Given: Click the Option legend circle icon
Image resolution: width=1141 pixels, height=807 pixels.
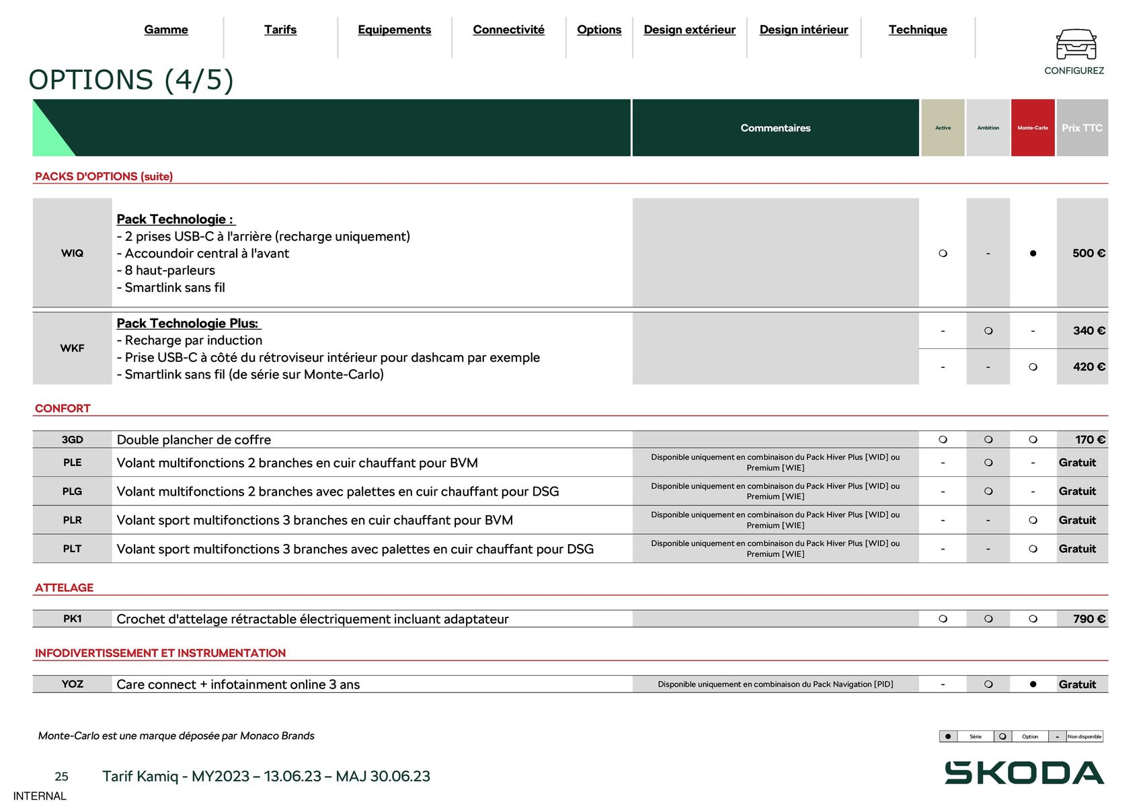Looking at the screenshot, I should 1002,736.
